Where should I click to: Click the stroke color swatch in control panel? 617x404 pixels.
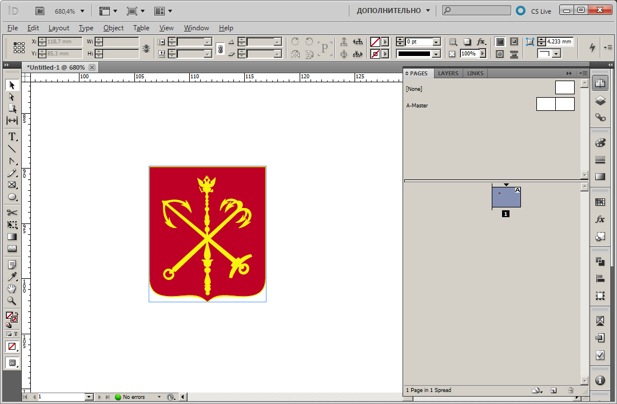375,54
